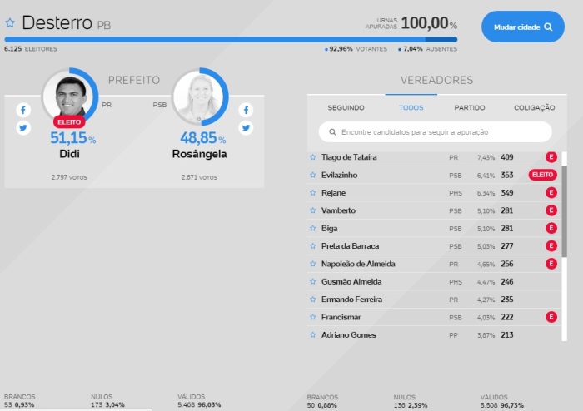Select the Coligação tab
The width and height of the screenshot is (583, 411).
pyautogui.click(x=534, y=108)
